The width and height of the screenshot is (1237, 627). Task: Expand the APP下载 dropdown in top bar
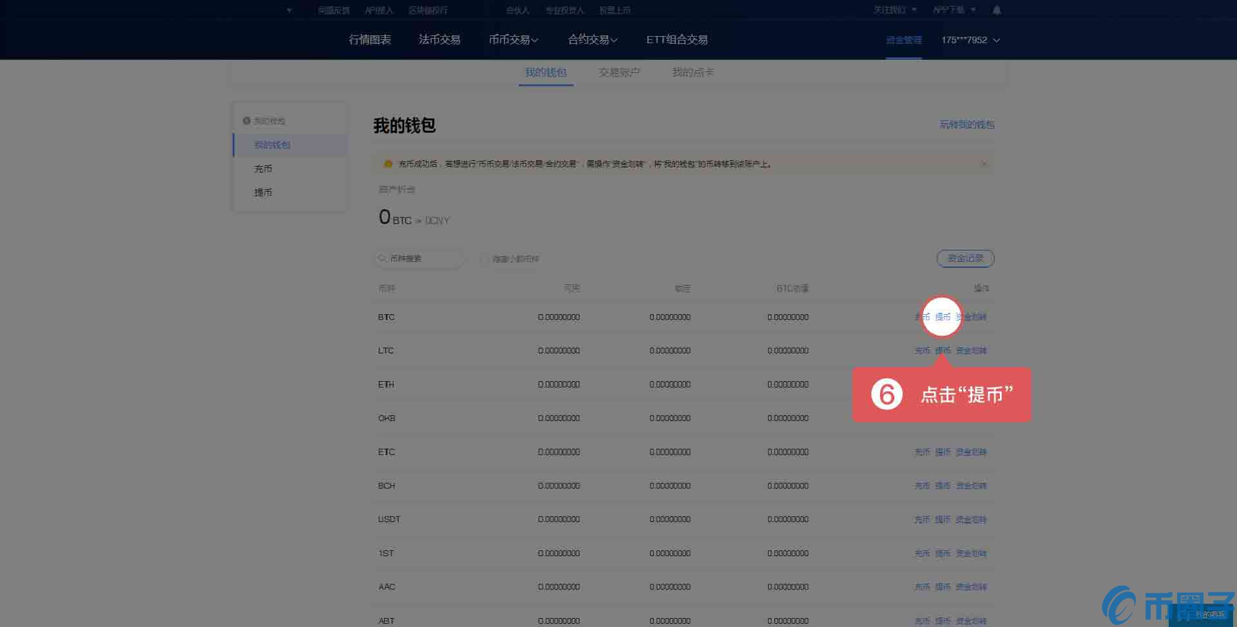tap(954, 10)
